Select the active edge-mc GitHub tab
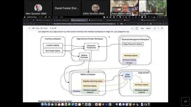 click(x=79, y=20)
